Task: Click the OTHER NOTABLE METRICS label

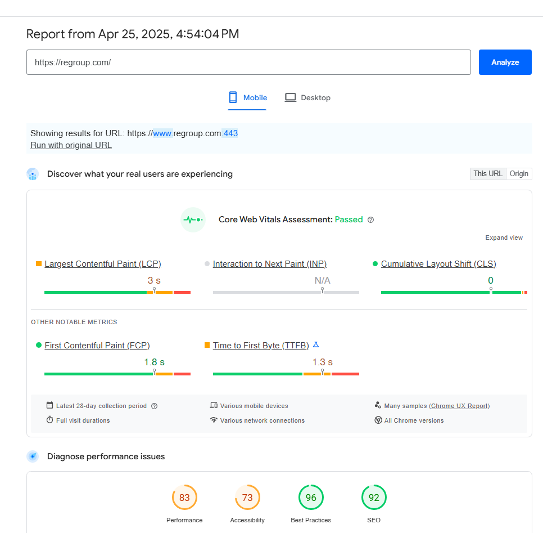Action: (x=74, y=322)
